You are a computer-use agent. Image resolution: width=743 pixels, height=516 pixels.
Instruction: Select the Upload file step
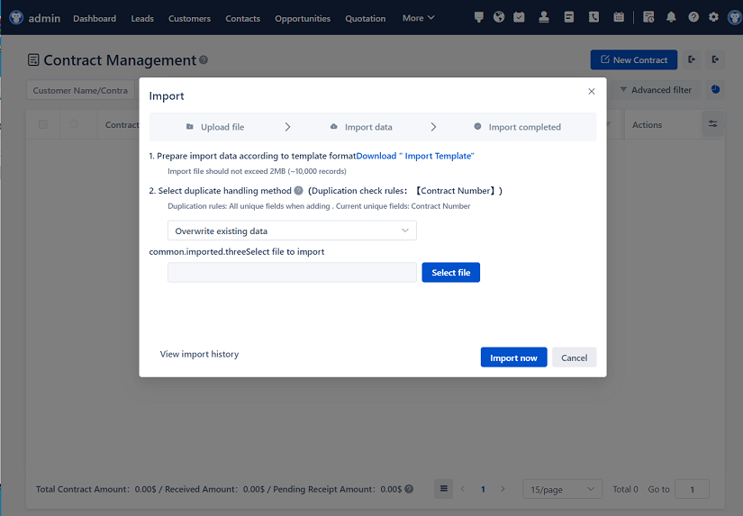tap(215, 127)
